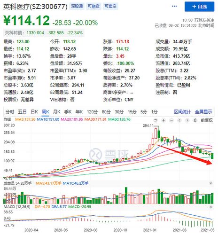Add stock to watchlist with 自选 button
This screenshot has height=235, width=218.
click(199, 7)
